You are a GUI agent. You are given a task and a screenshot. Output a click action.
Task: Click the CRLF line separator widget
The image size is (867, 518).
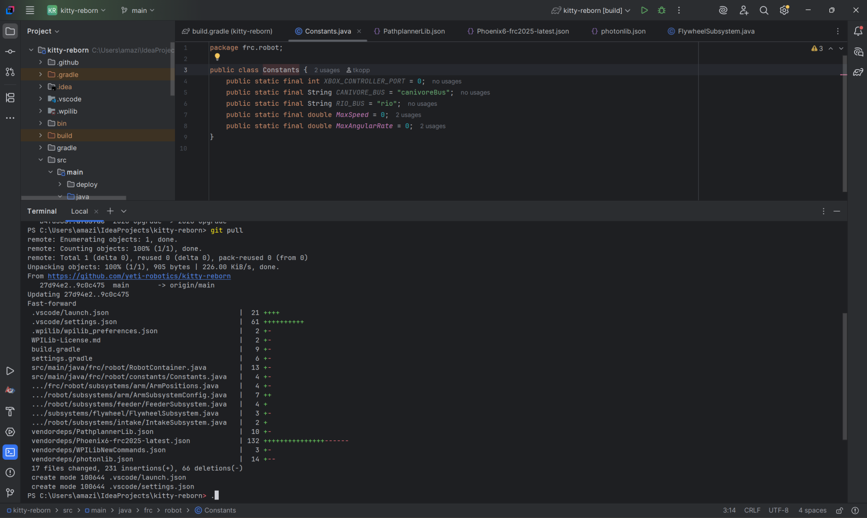(x=752, y=510)
